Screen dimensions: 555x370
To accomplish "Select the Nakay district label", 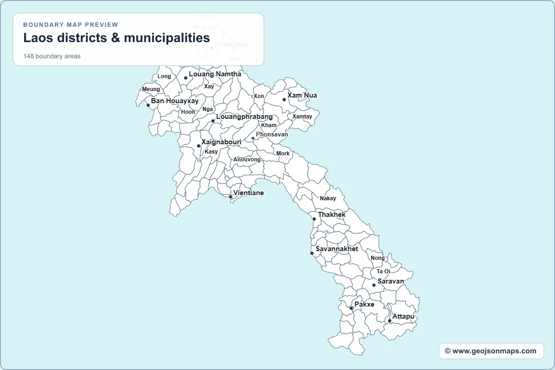I will click(328, 198).
